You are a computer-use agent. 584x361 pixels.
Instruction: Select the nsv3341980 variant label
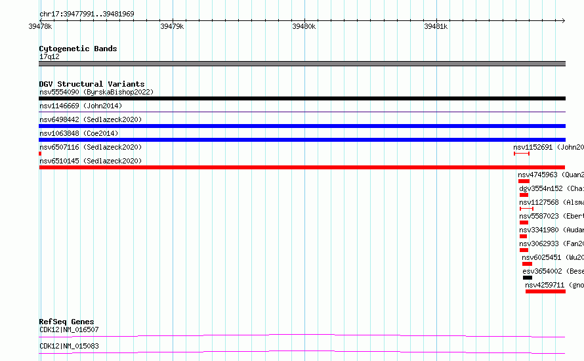551,230
